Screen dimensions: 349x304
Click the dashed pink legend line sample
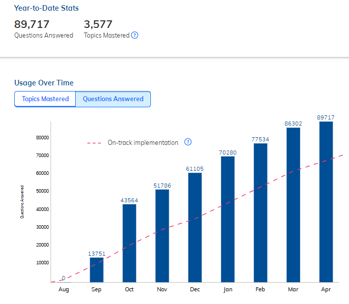95,143
